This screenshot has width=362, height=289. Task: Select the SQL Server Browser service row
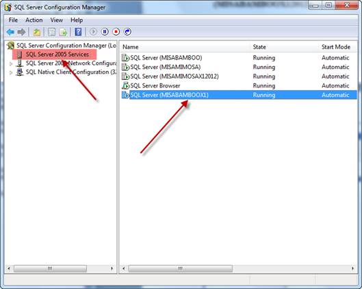(x=239, y=85)
